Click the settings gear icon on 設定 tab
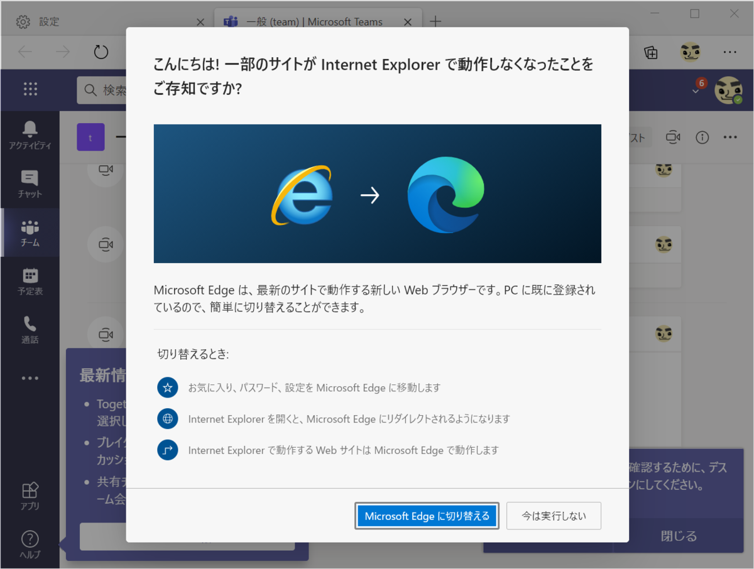Screen dimensions: 754x569 point(23,22)
